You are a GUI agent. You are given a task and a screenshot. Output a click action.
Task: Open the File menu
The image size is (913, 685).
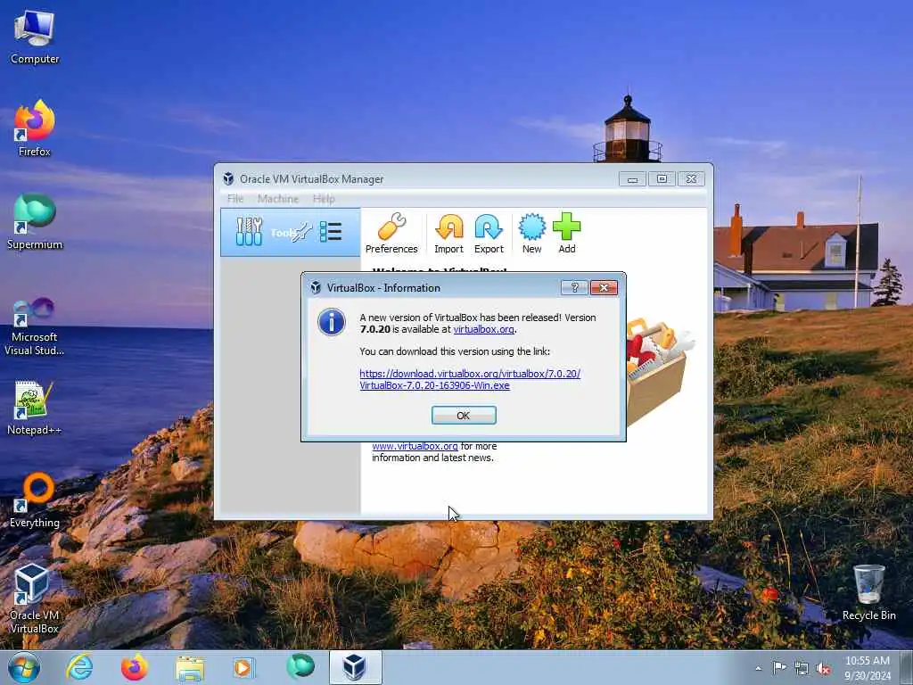pos(235,199)
